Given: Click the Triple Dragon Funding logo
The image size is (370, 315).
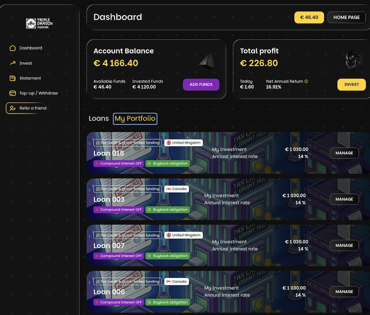Looking at the screenshot, I should point(39,23).
